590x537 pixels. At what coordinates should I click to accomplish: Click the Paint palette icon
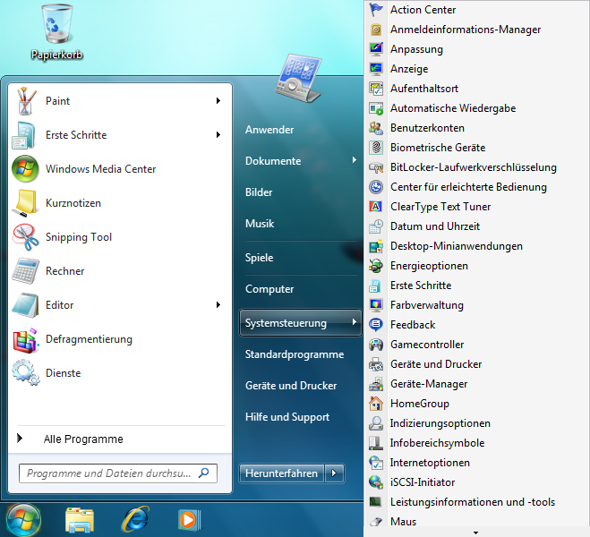[x=26, y=101]
